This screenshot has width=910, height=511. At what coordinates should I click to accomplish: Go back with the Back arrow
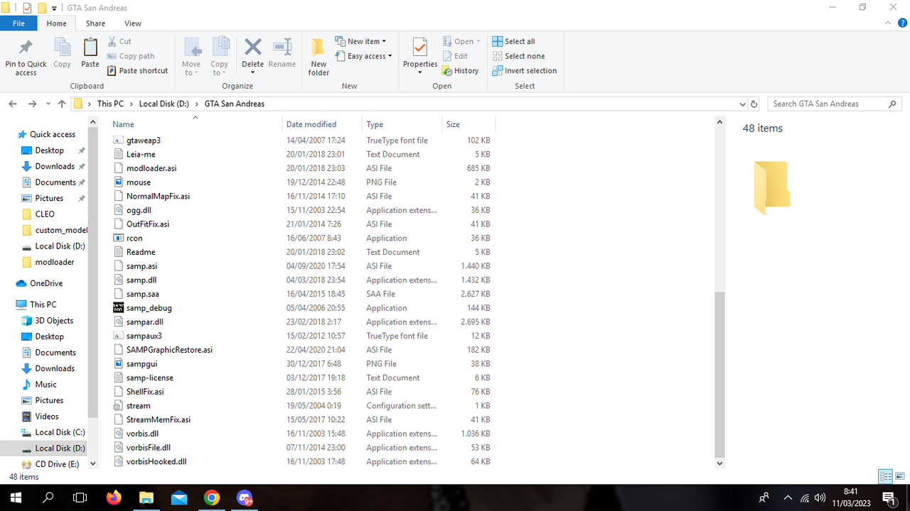(13, 104)
